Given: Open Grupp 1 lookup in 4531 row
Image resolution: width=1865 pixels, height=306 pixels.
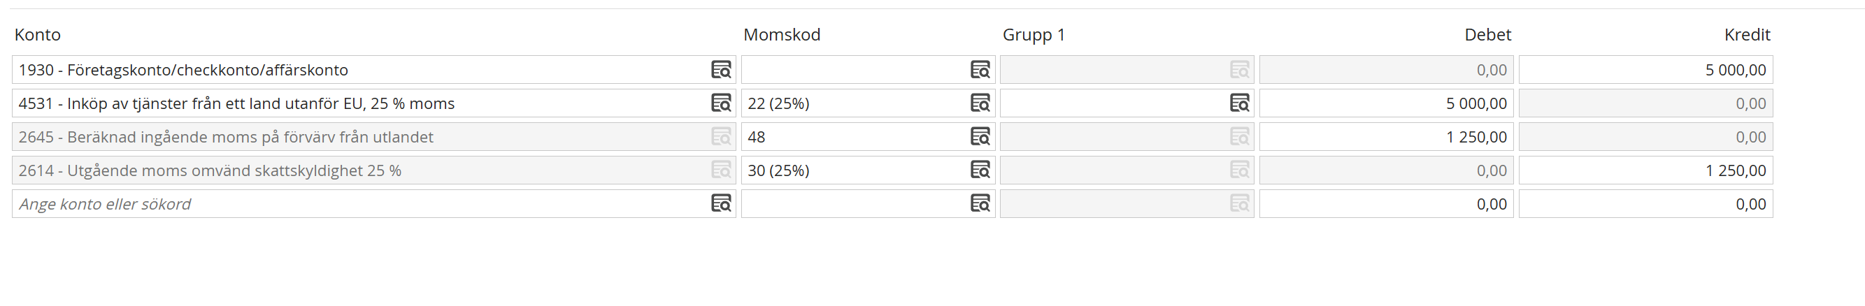Looking at the screenshot, I should (1238, 103).
